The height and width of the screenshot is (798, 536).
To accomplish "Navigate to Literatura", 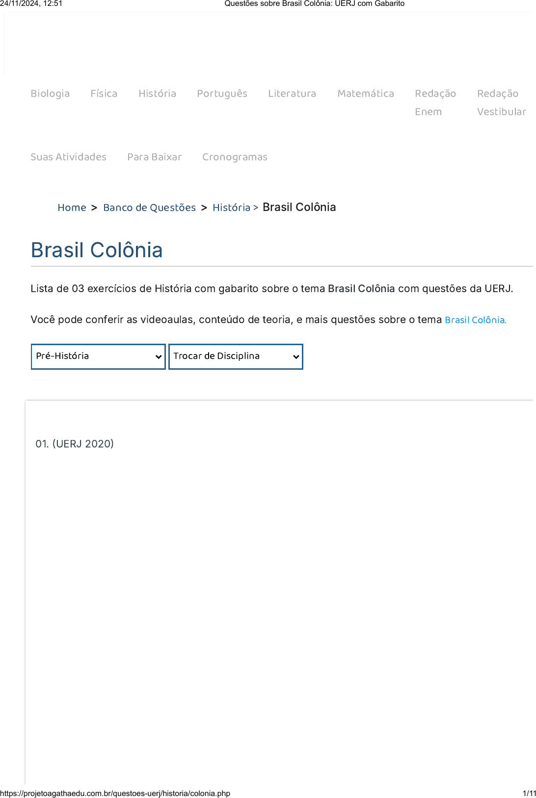I will [292, 93].
